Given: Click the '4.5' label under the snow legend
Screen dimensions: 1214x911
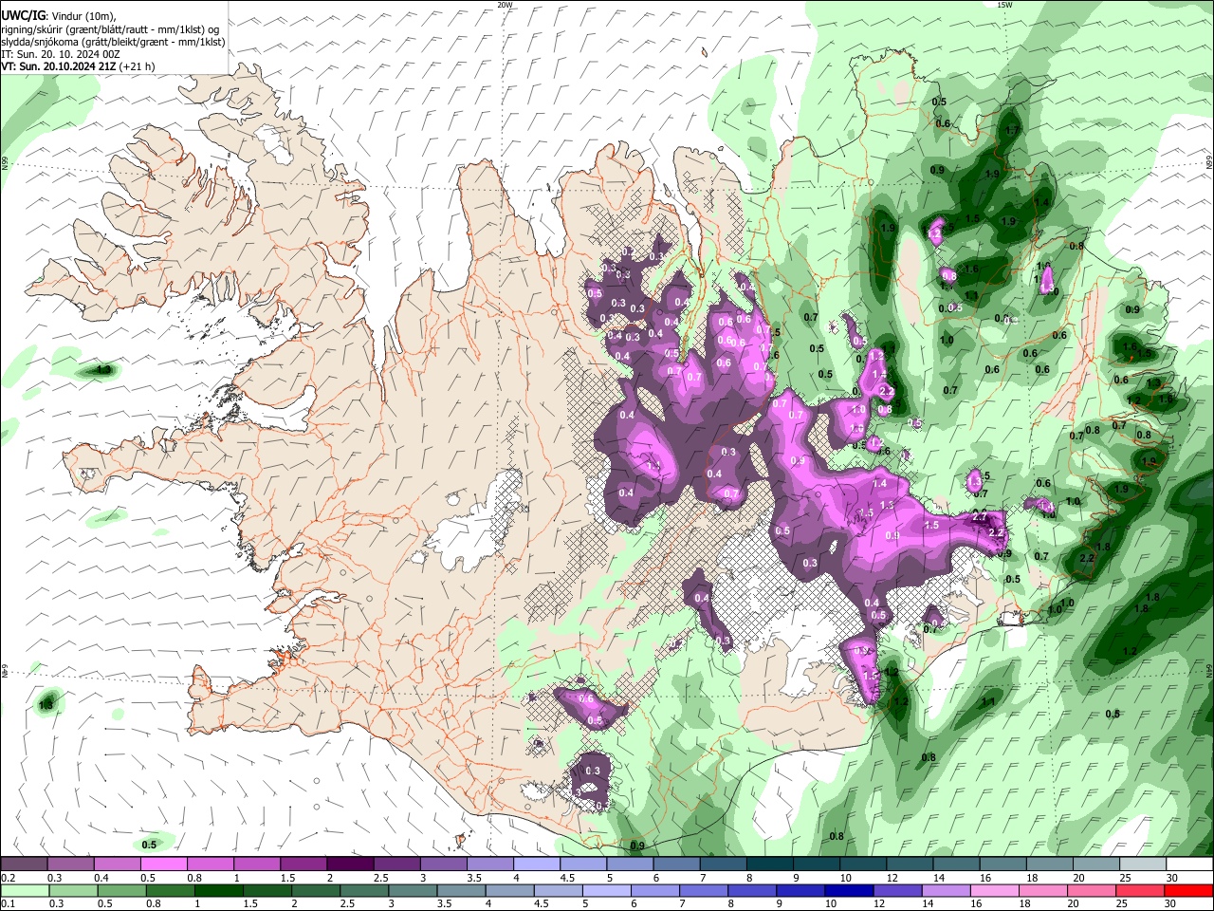Looking at the screenshot, I should [566, 878].
